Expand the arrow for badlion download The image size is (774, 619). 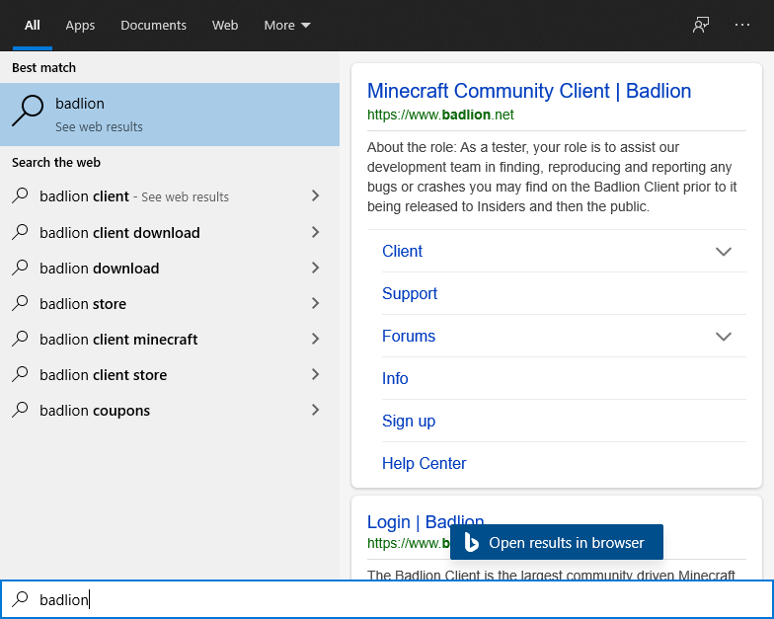[316, 268]
